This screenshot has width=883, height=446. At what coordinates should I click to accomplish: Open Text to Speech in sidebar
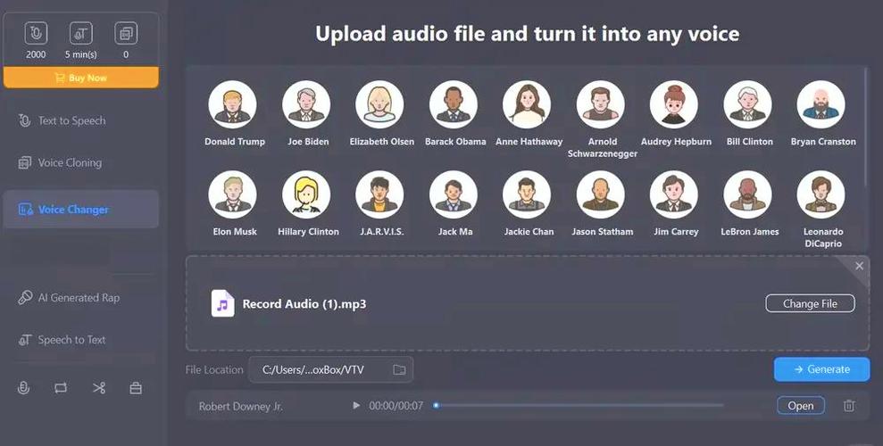coord(80,120)
